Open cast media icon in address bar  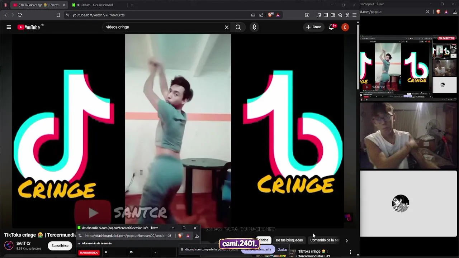coord(253,15)
